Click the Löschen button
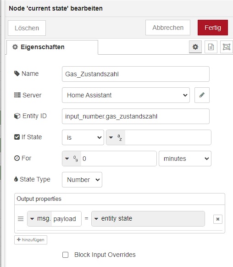 pos(27,28)
